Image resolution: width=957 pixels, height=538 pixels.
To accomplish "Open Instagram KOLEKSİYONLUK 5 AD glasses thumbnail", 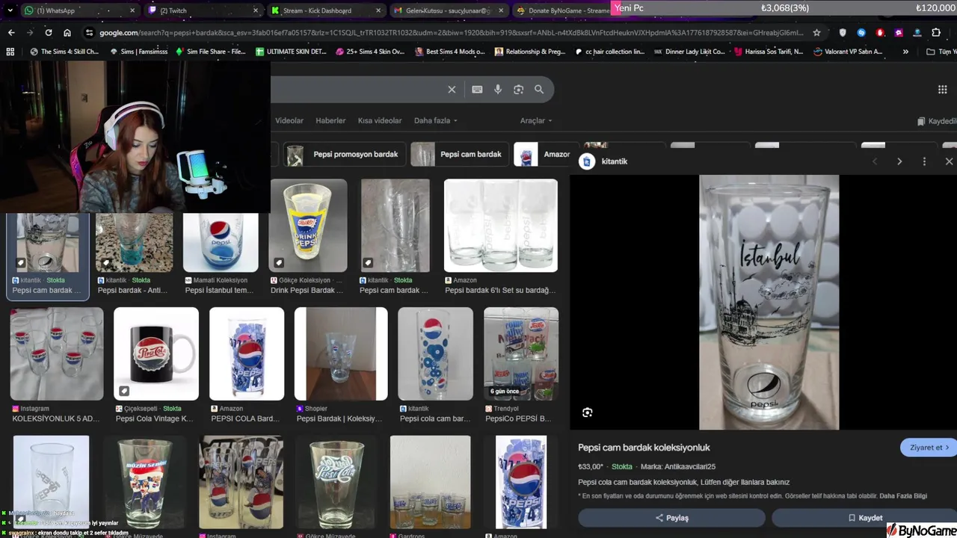I will point(57,353).
